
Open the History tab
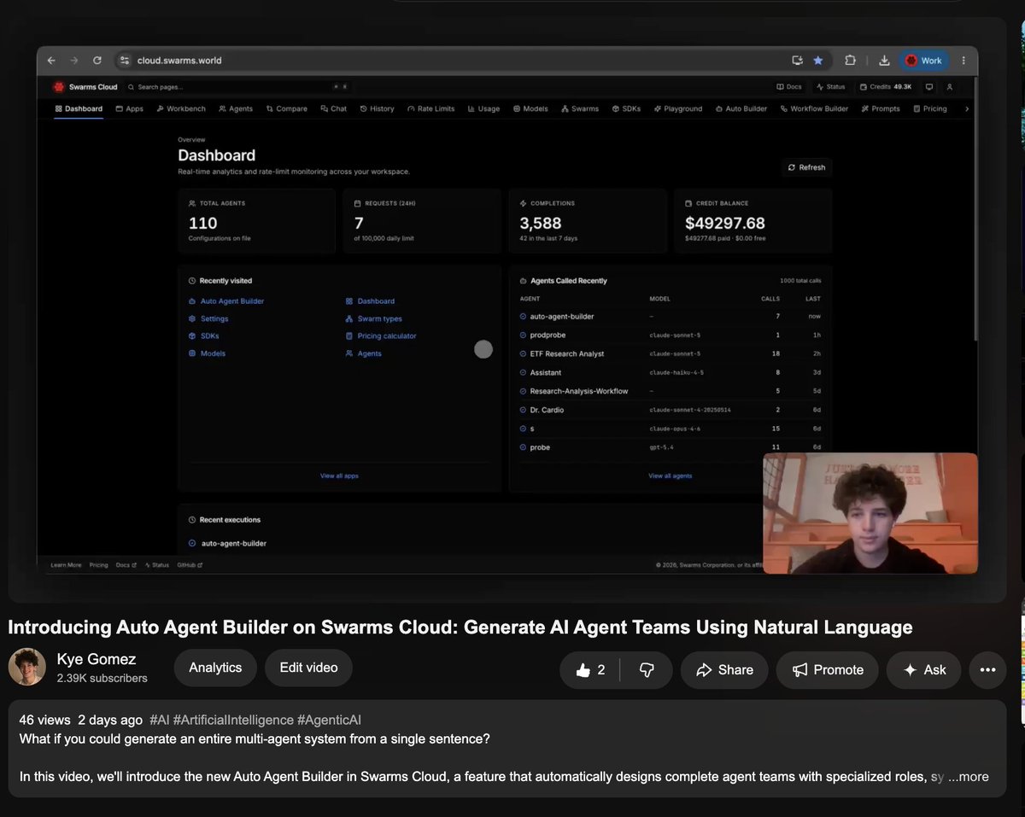pyautogui.click(x=377, y=108)
